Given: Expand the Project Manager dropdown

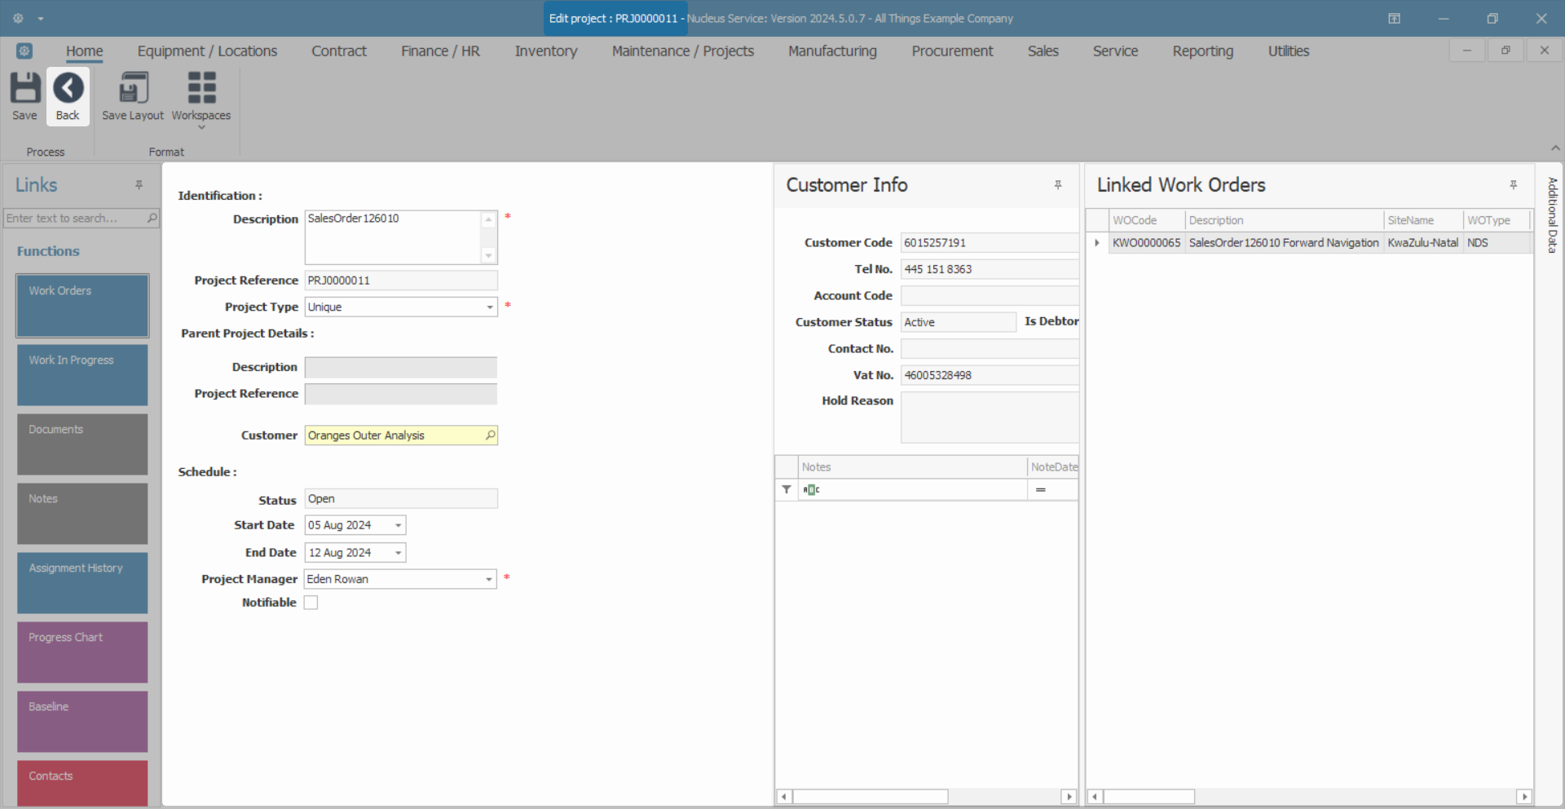Looking at the screenshot, I should [489, 579].
